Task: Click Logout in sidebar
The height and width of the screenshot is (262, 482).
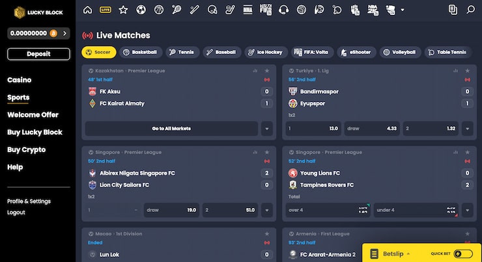Action: 16,213
